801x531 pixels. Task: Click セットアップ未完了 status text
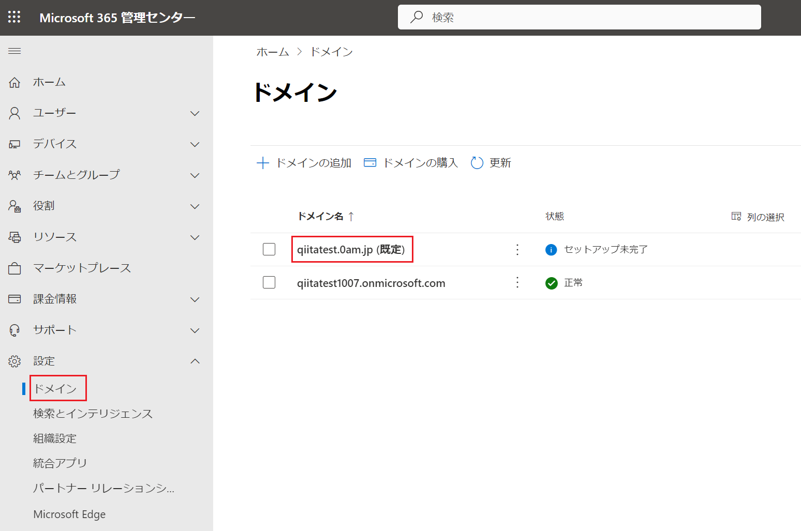pyautogui.click(x=606, y=249)
